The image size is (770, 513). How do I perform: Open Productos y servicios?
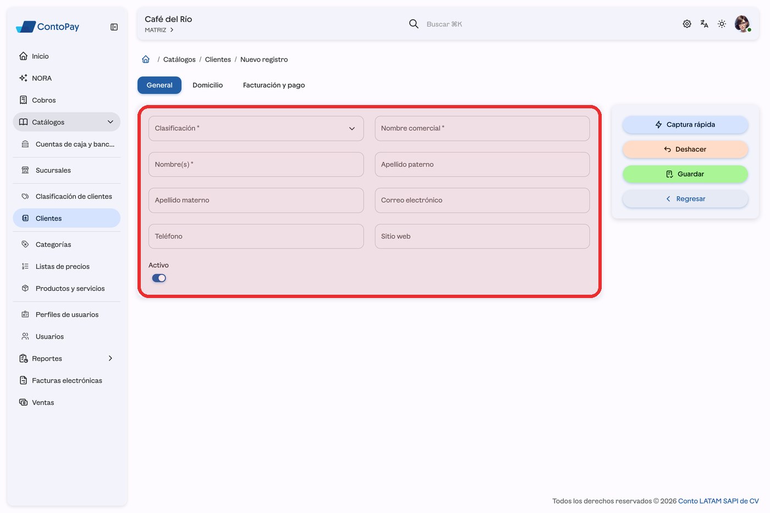click(x=67, y=289)
